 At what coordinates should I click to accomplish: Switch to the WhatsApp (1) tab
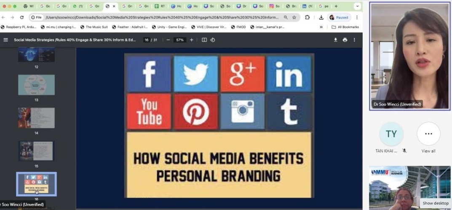(x=78, y=6)
